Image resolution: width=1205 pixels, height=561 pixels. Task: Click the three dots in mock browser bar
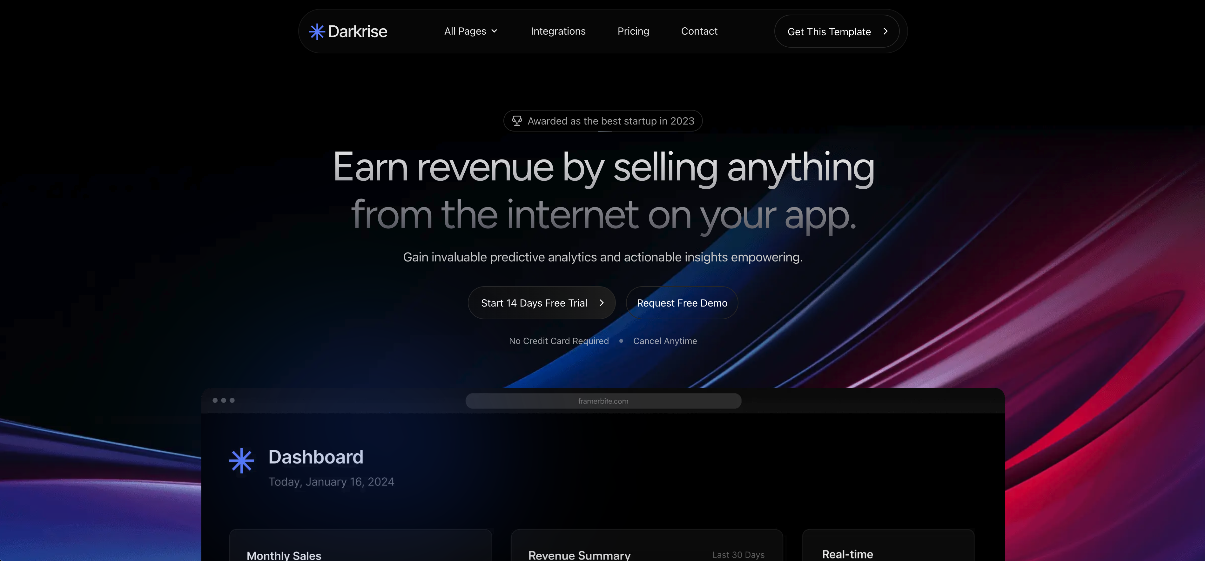pos(223,401)
